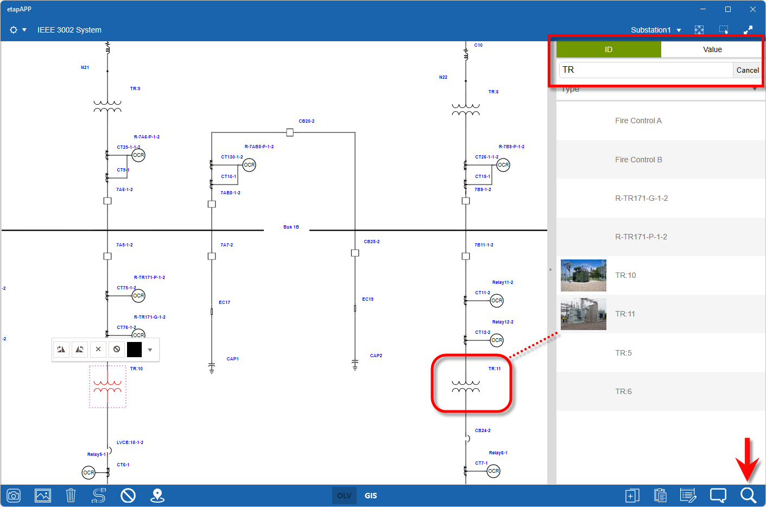This screenshot has width=766, height=507.
Task: Select TR:10 in search results
Action: 661,275
